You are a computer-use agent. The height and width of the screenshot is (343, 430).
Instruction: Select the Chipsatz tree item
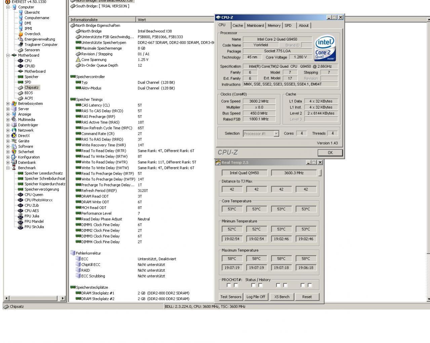pos(32,88)
